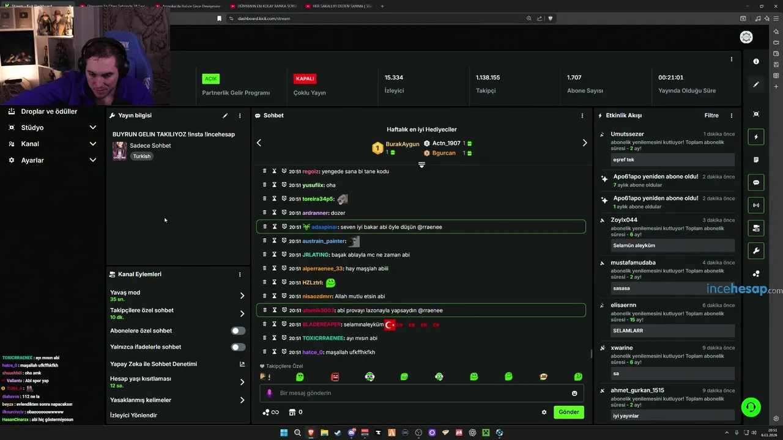Show next top gifters with right arrow
783x440 pixels.
(x=585, y=143)
